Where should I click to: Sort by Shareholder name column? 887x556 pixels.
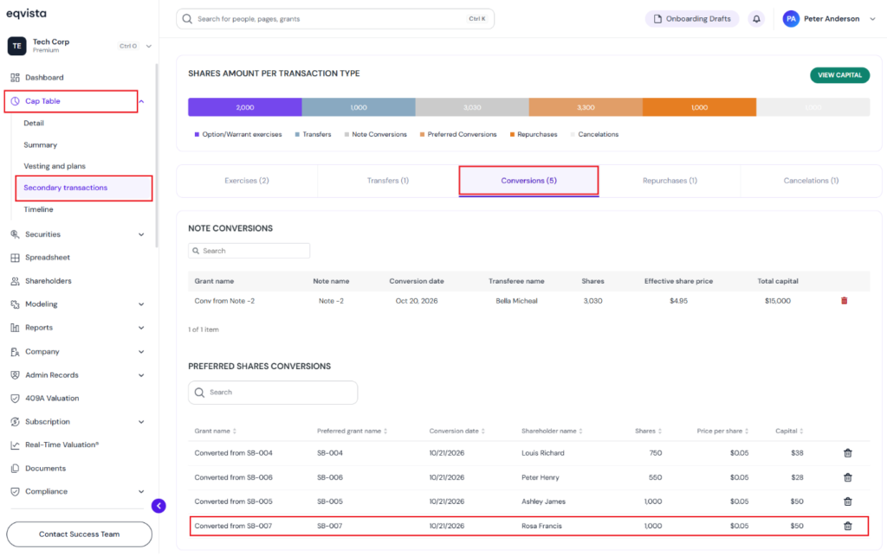pyautogui.click(x=552, y=431)
